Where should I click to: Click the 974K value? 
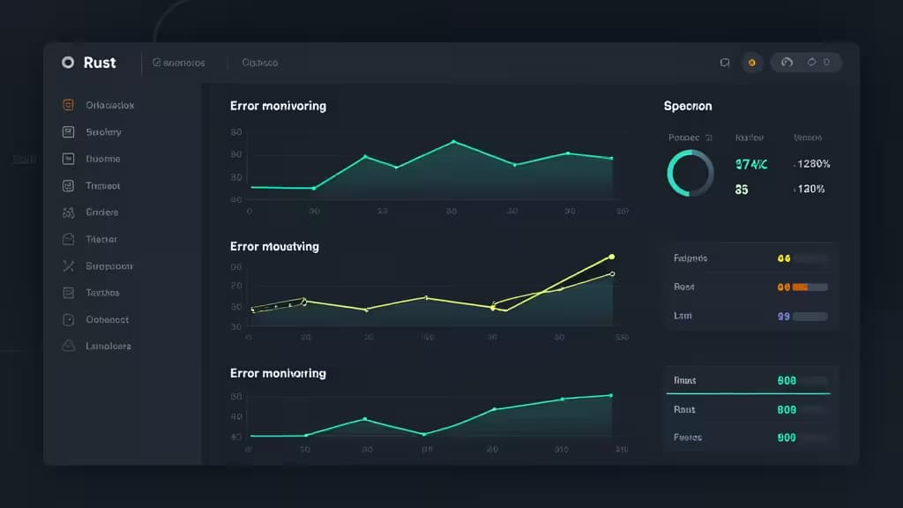751,165
